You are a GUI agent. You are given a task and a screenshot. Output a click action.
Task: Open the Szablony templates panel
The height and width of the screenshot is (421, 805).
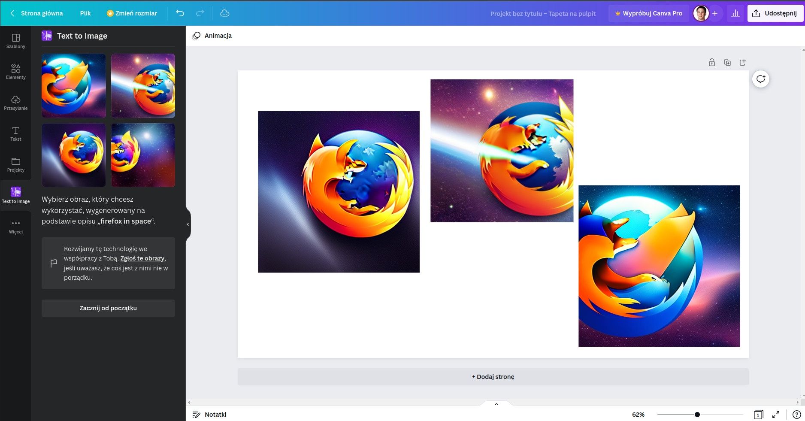(x=15, y=41)
